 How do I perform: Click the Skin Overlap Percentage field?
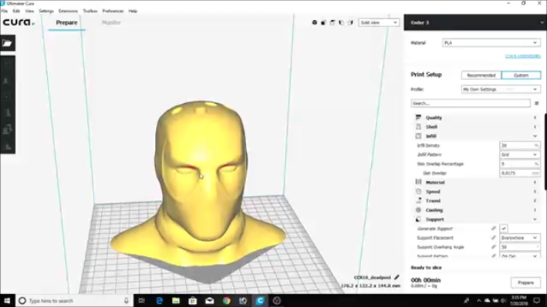pos(520,164)
